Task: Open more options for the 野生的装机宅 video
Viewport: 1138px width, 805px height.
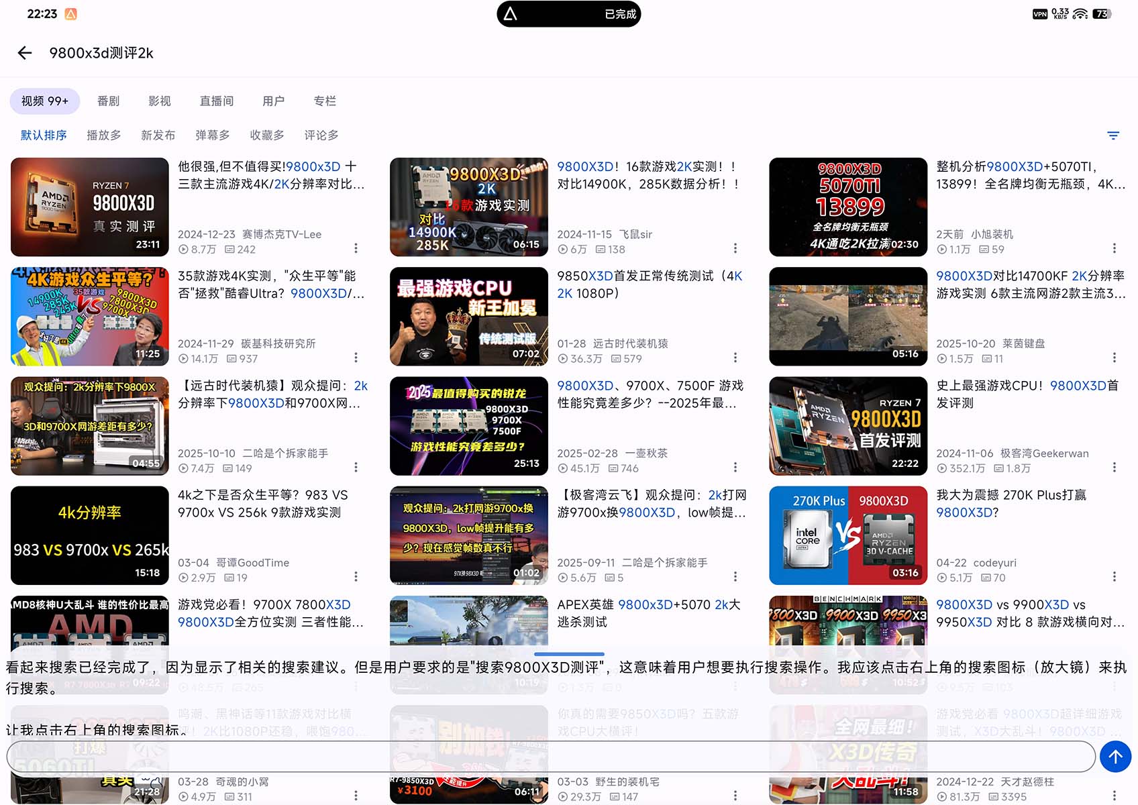Action: pyautogui.click(x=735, y=796)
